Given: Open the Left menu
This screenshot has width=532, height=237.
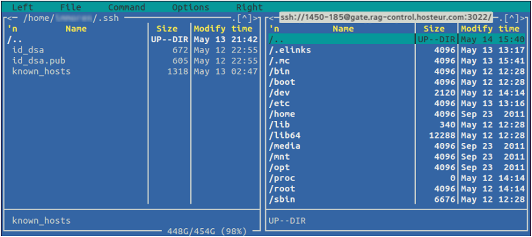Looking at the screenshot, I should 22,7.
